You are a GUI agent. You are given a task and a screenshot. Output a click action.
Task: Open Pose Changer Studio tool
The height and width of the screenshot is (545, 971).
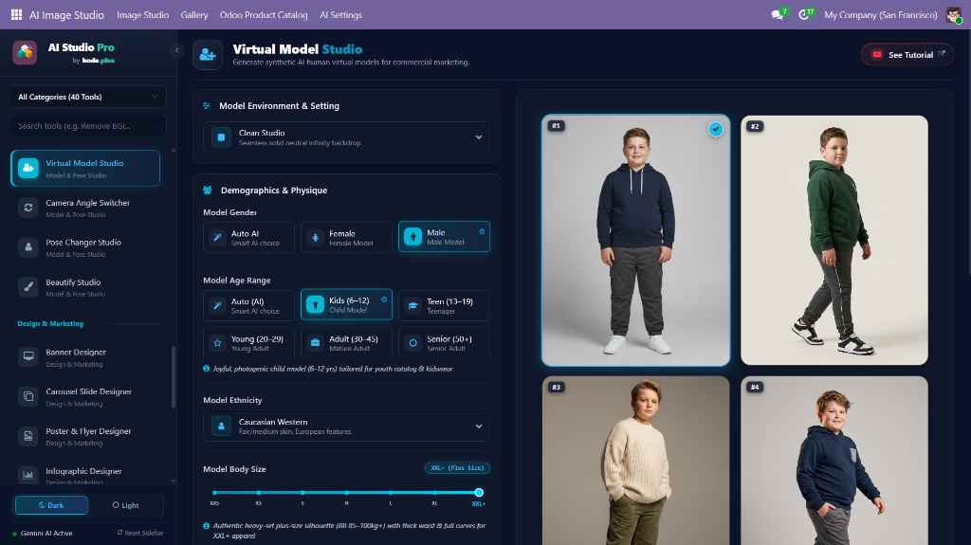click(x=85, y=247)
